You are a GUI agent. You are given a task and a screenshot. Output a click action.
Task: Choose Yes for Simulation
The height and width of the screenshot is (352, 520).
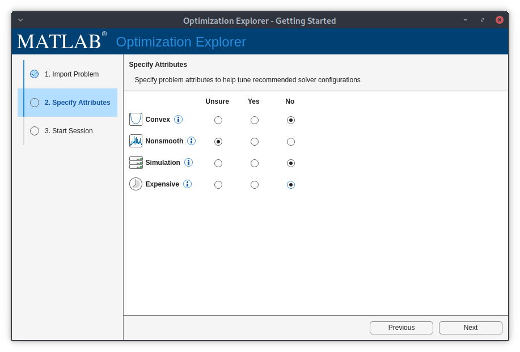(255, 163)
